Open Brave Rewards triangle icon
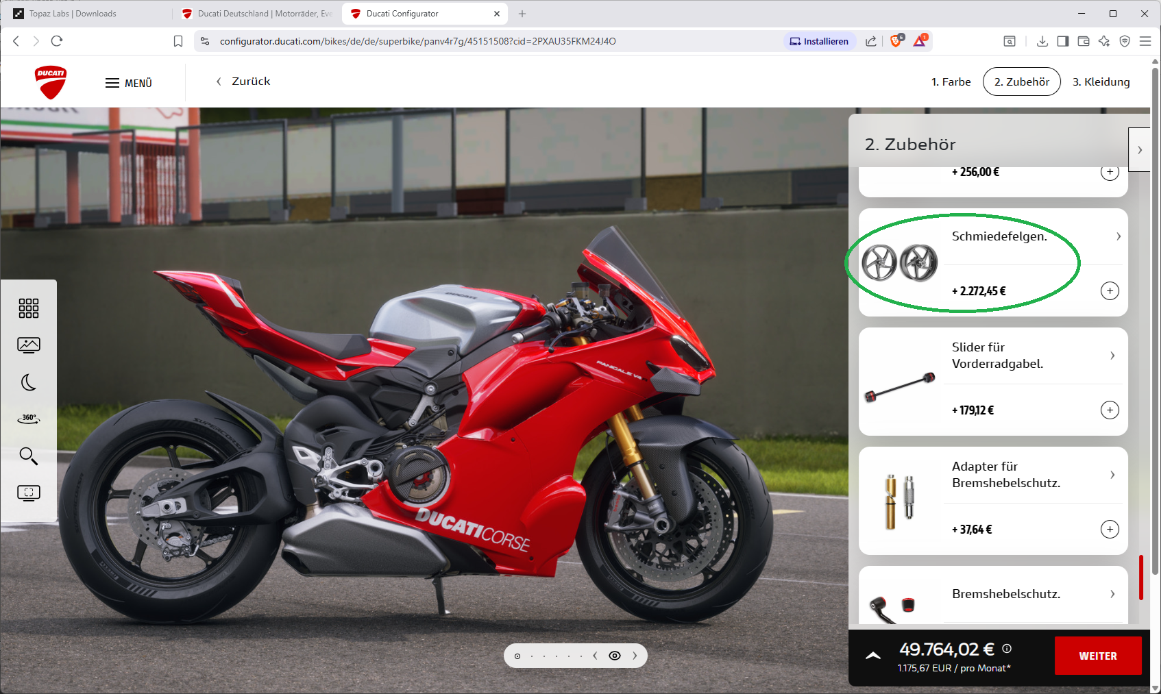The height and width of the screenshot is (694, 1161). 920,40
